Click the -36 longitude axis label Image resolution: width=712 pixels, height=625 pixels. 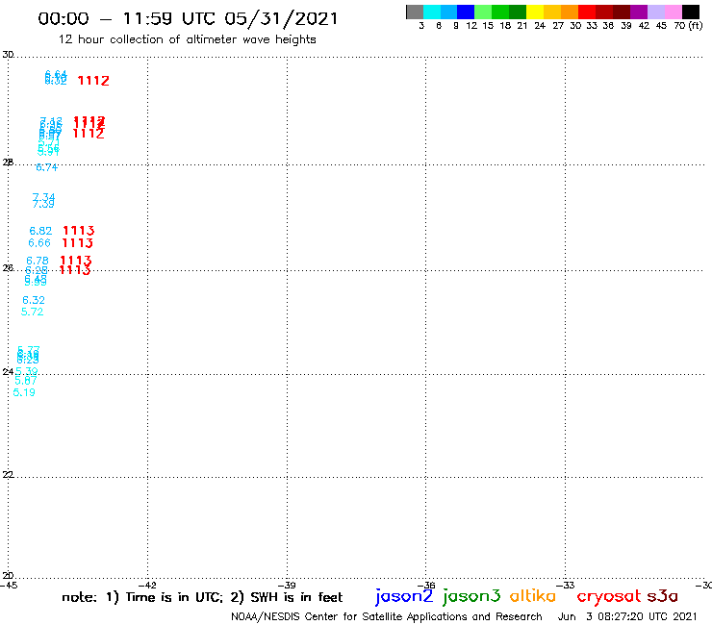coord(426,586)
